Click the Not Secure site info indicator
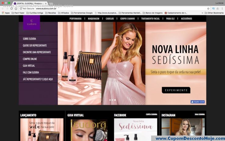The height and width of the screenshot is (141, 225). 27,9
